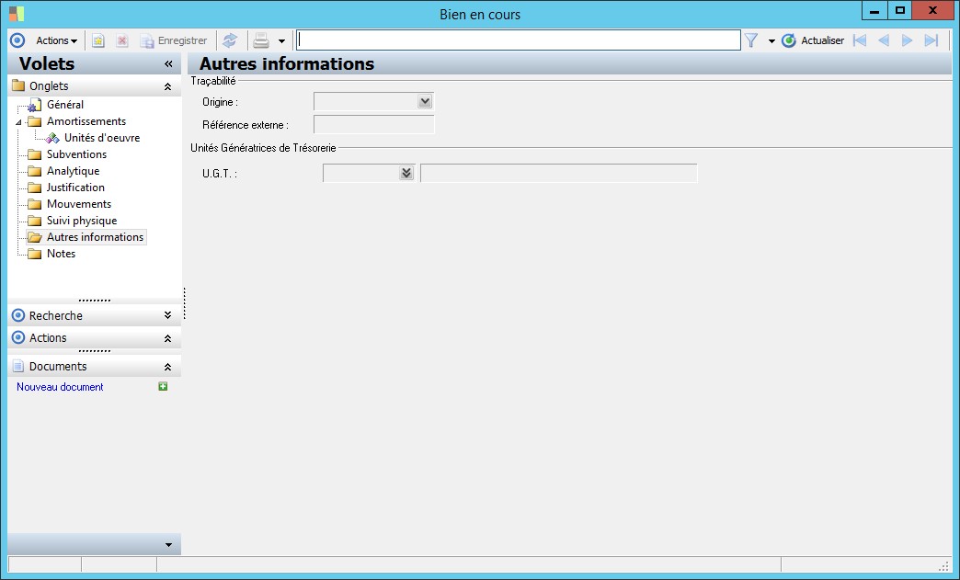Click the Recherche section circular icon
960x580 pixels.
coord(18,315)
